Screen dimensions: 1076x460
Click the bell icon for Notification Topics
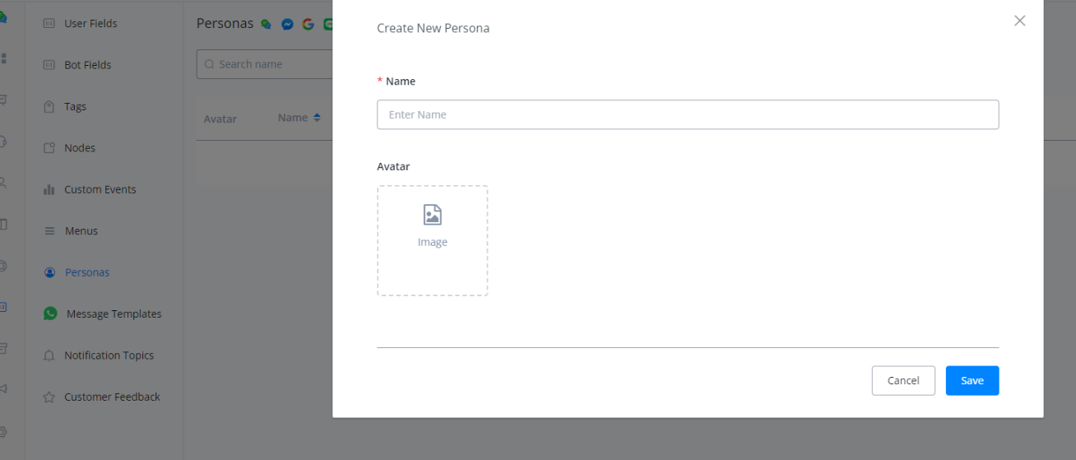click(49, 355)
